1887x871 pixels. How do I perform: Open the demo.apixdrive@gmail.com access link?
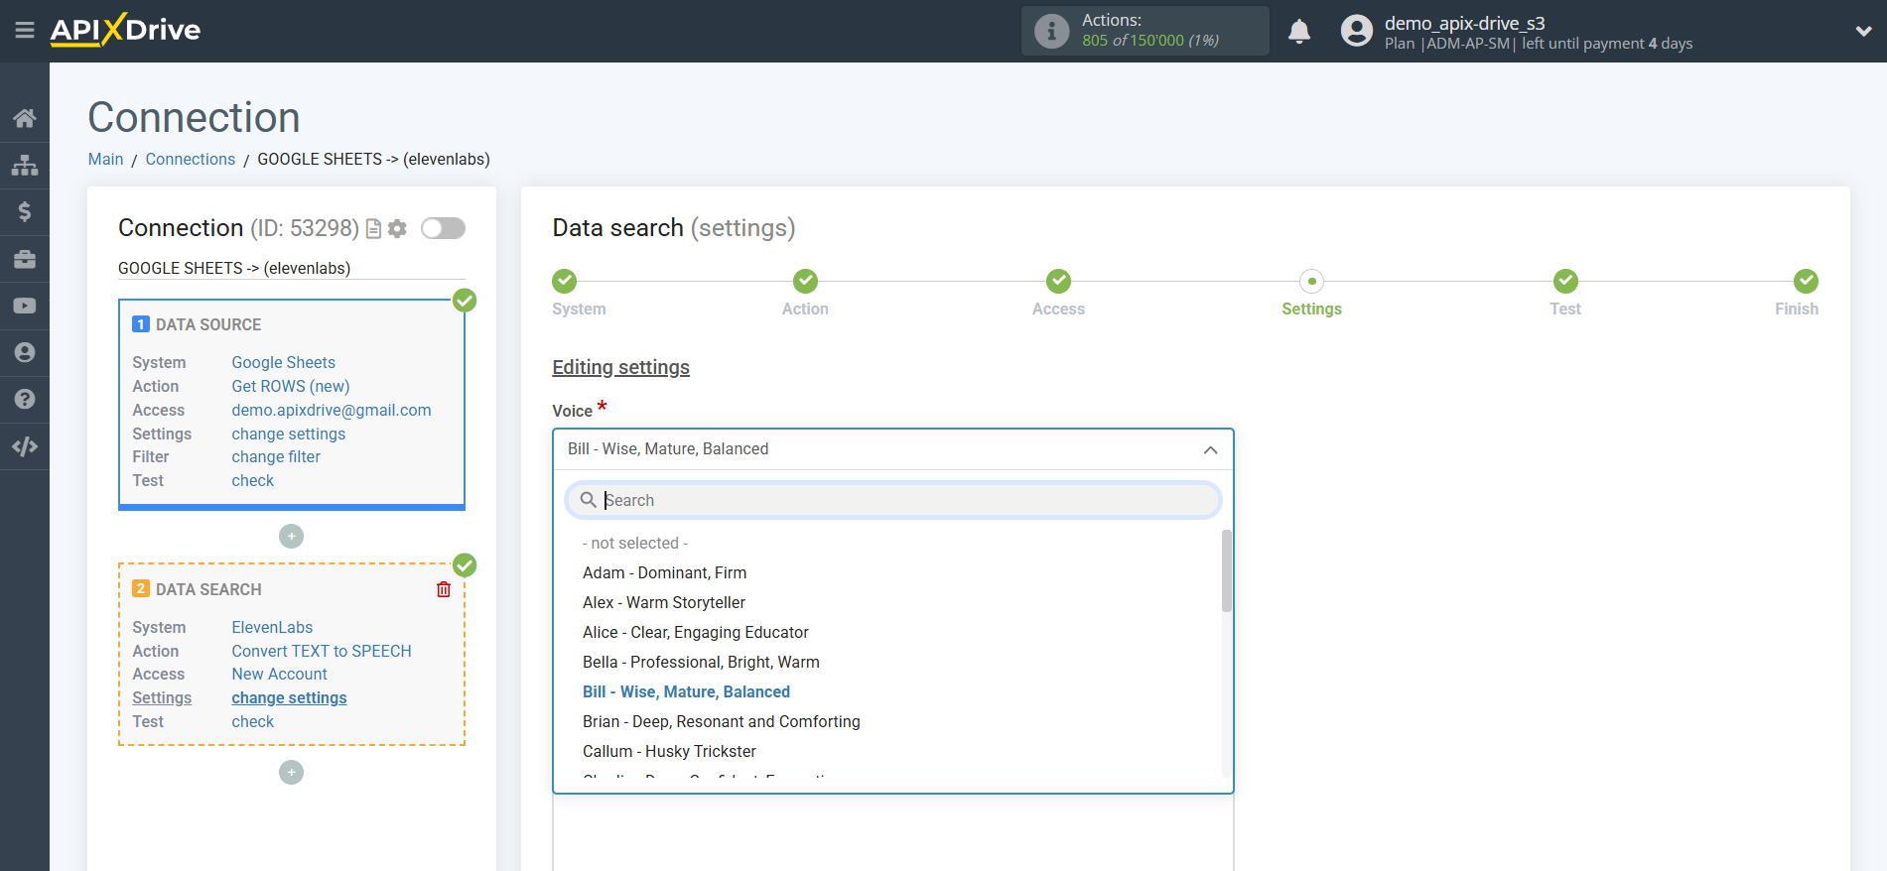pos(332,410)
